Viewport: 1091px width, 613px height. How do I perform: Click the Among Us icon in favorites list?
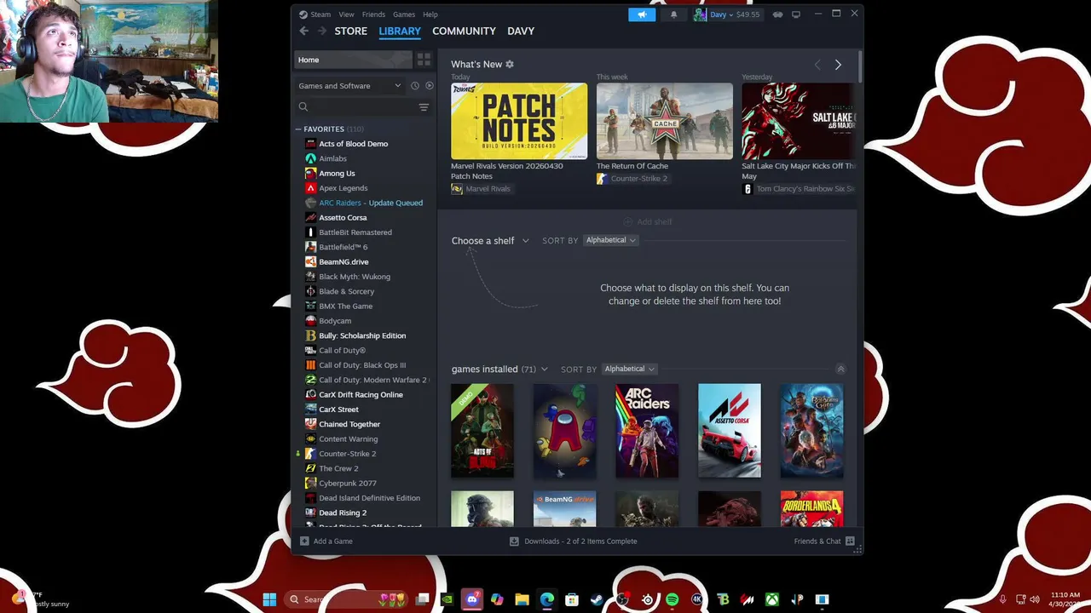310,173
